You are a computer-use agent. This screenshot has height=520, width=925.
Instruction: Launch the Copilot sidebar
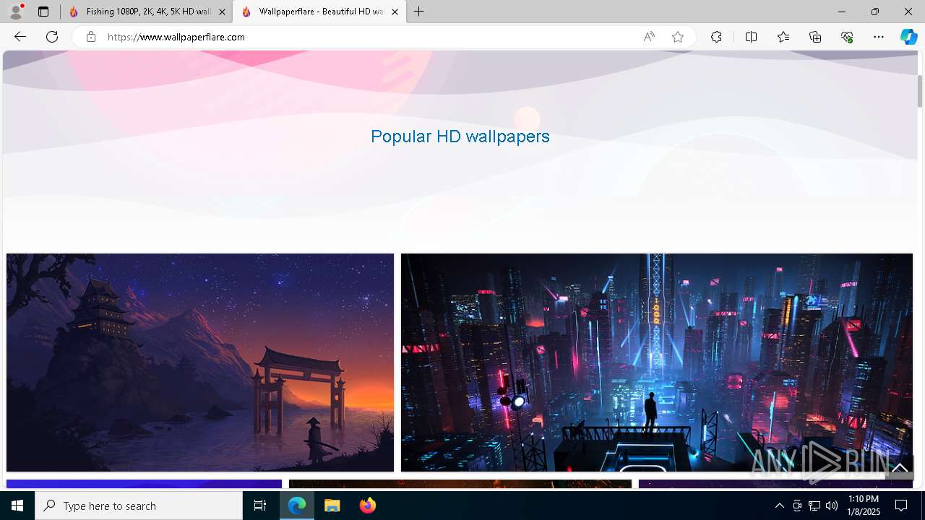click(908, 37)
